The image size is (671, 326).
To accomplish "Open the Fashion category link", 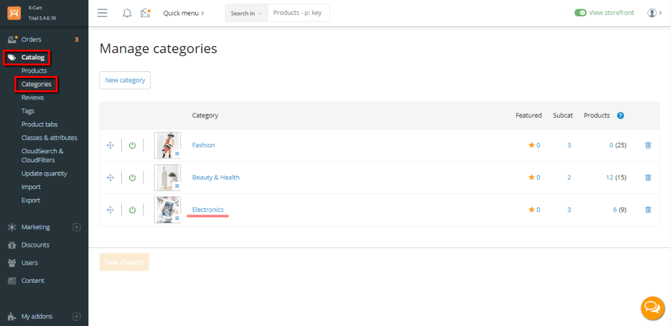I will (x=203, y=145).
